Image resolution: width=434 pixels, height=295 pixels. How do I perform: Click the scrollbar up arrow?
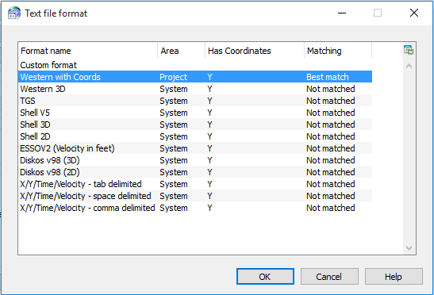click(x=409, y=66)
